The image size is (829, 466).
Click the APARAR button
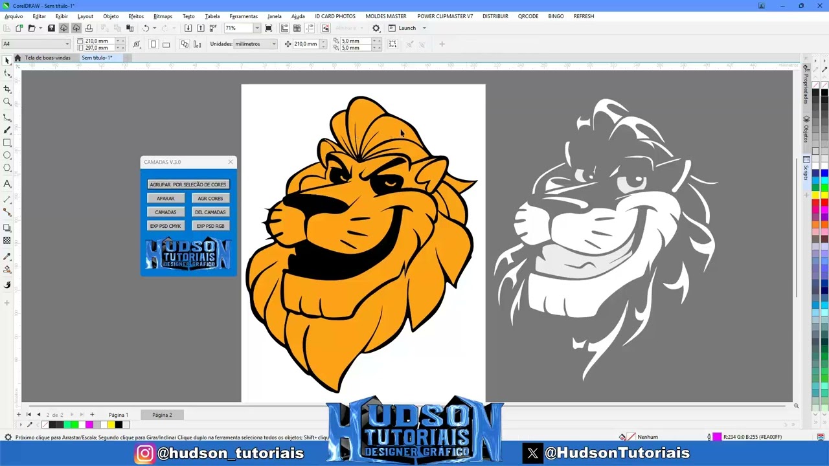pos(165,198)
